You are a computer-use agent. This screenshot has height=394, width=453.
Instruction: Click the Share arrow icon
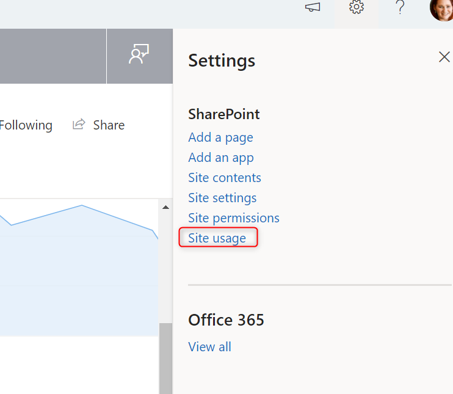(x=79, y=124)
